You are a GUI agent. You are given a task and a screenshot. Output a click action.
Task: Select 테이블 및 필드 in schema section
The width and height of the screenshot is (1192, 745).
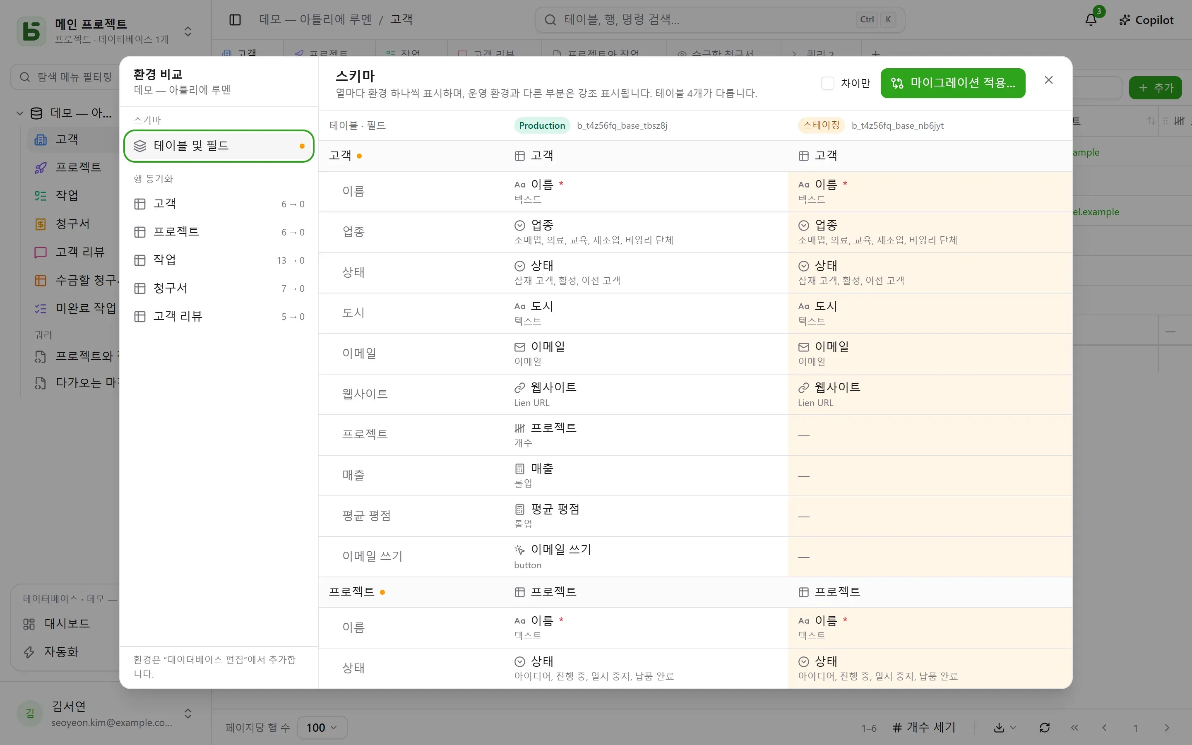click(219, 146)
